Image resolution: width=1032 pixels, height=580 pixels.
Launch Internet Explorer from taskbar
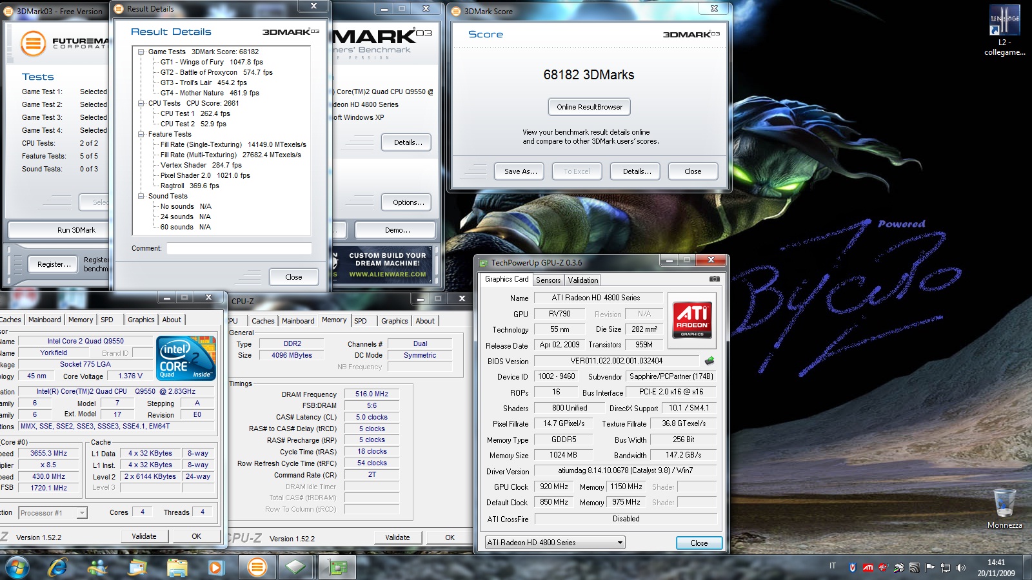[58, 567]
